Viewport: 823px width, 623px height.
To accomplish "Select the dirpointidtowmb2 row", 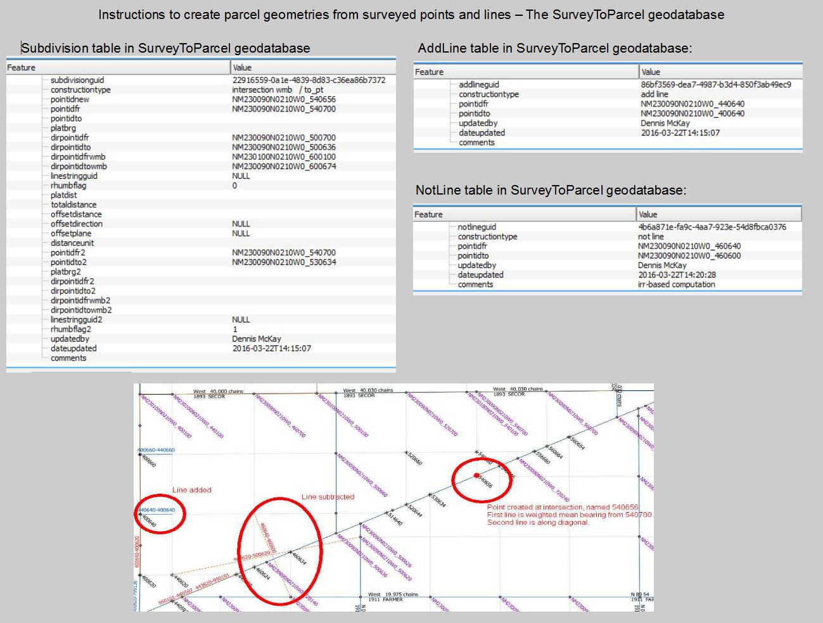I will point(201,310).
